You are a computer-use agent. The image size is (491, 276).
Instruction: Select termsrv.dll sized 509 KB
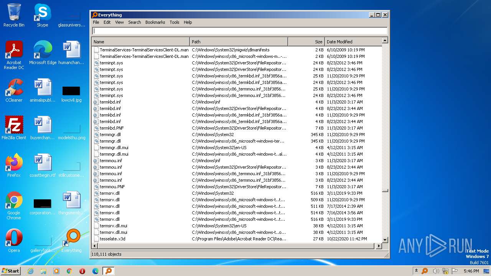click(x=237, y=200)
